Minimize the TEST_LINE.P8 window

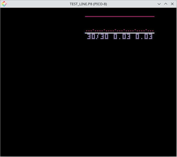pos(159,4)
